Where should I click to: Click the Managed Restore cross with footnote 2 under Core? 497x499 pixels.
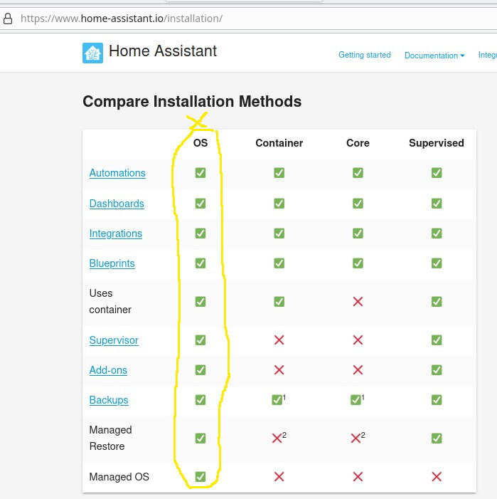tap(356, 438)
